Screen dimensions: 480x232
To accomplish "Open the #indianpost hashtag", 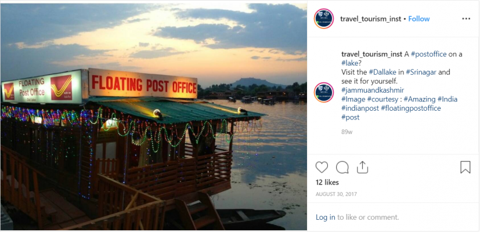I will tap(360, 108).
